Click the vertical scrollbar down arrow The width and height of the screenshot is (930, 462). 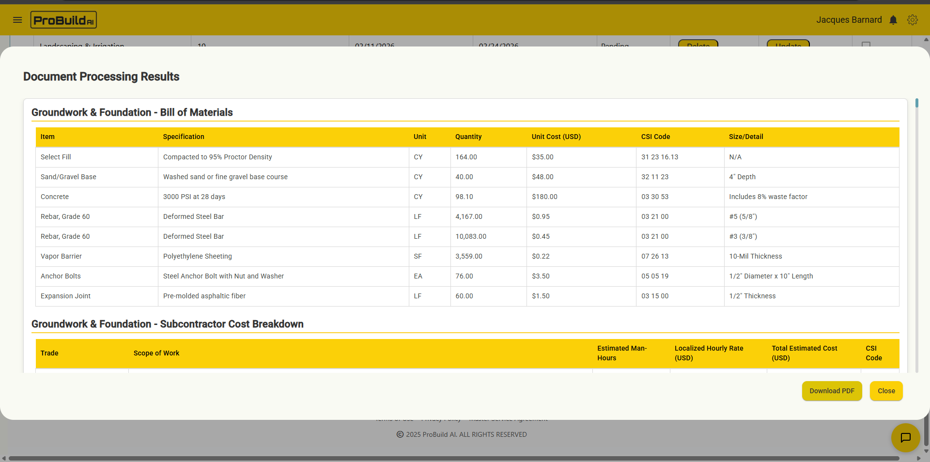point(926,451)
